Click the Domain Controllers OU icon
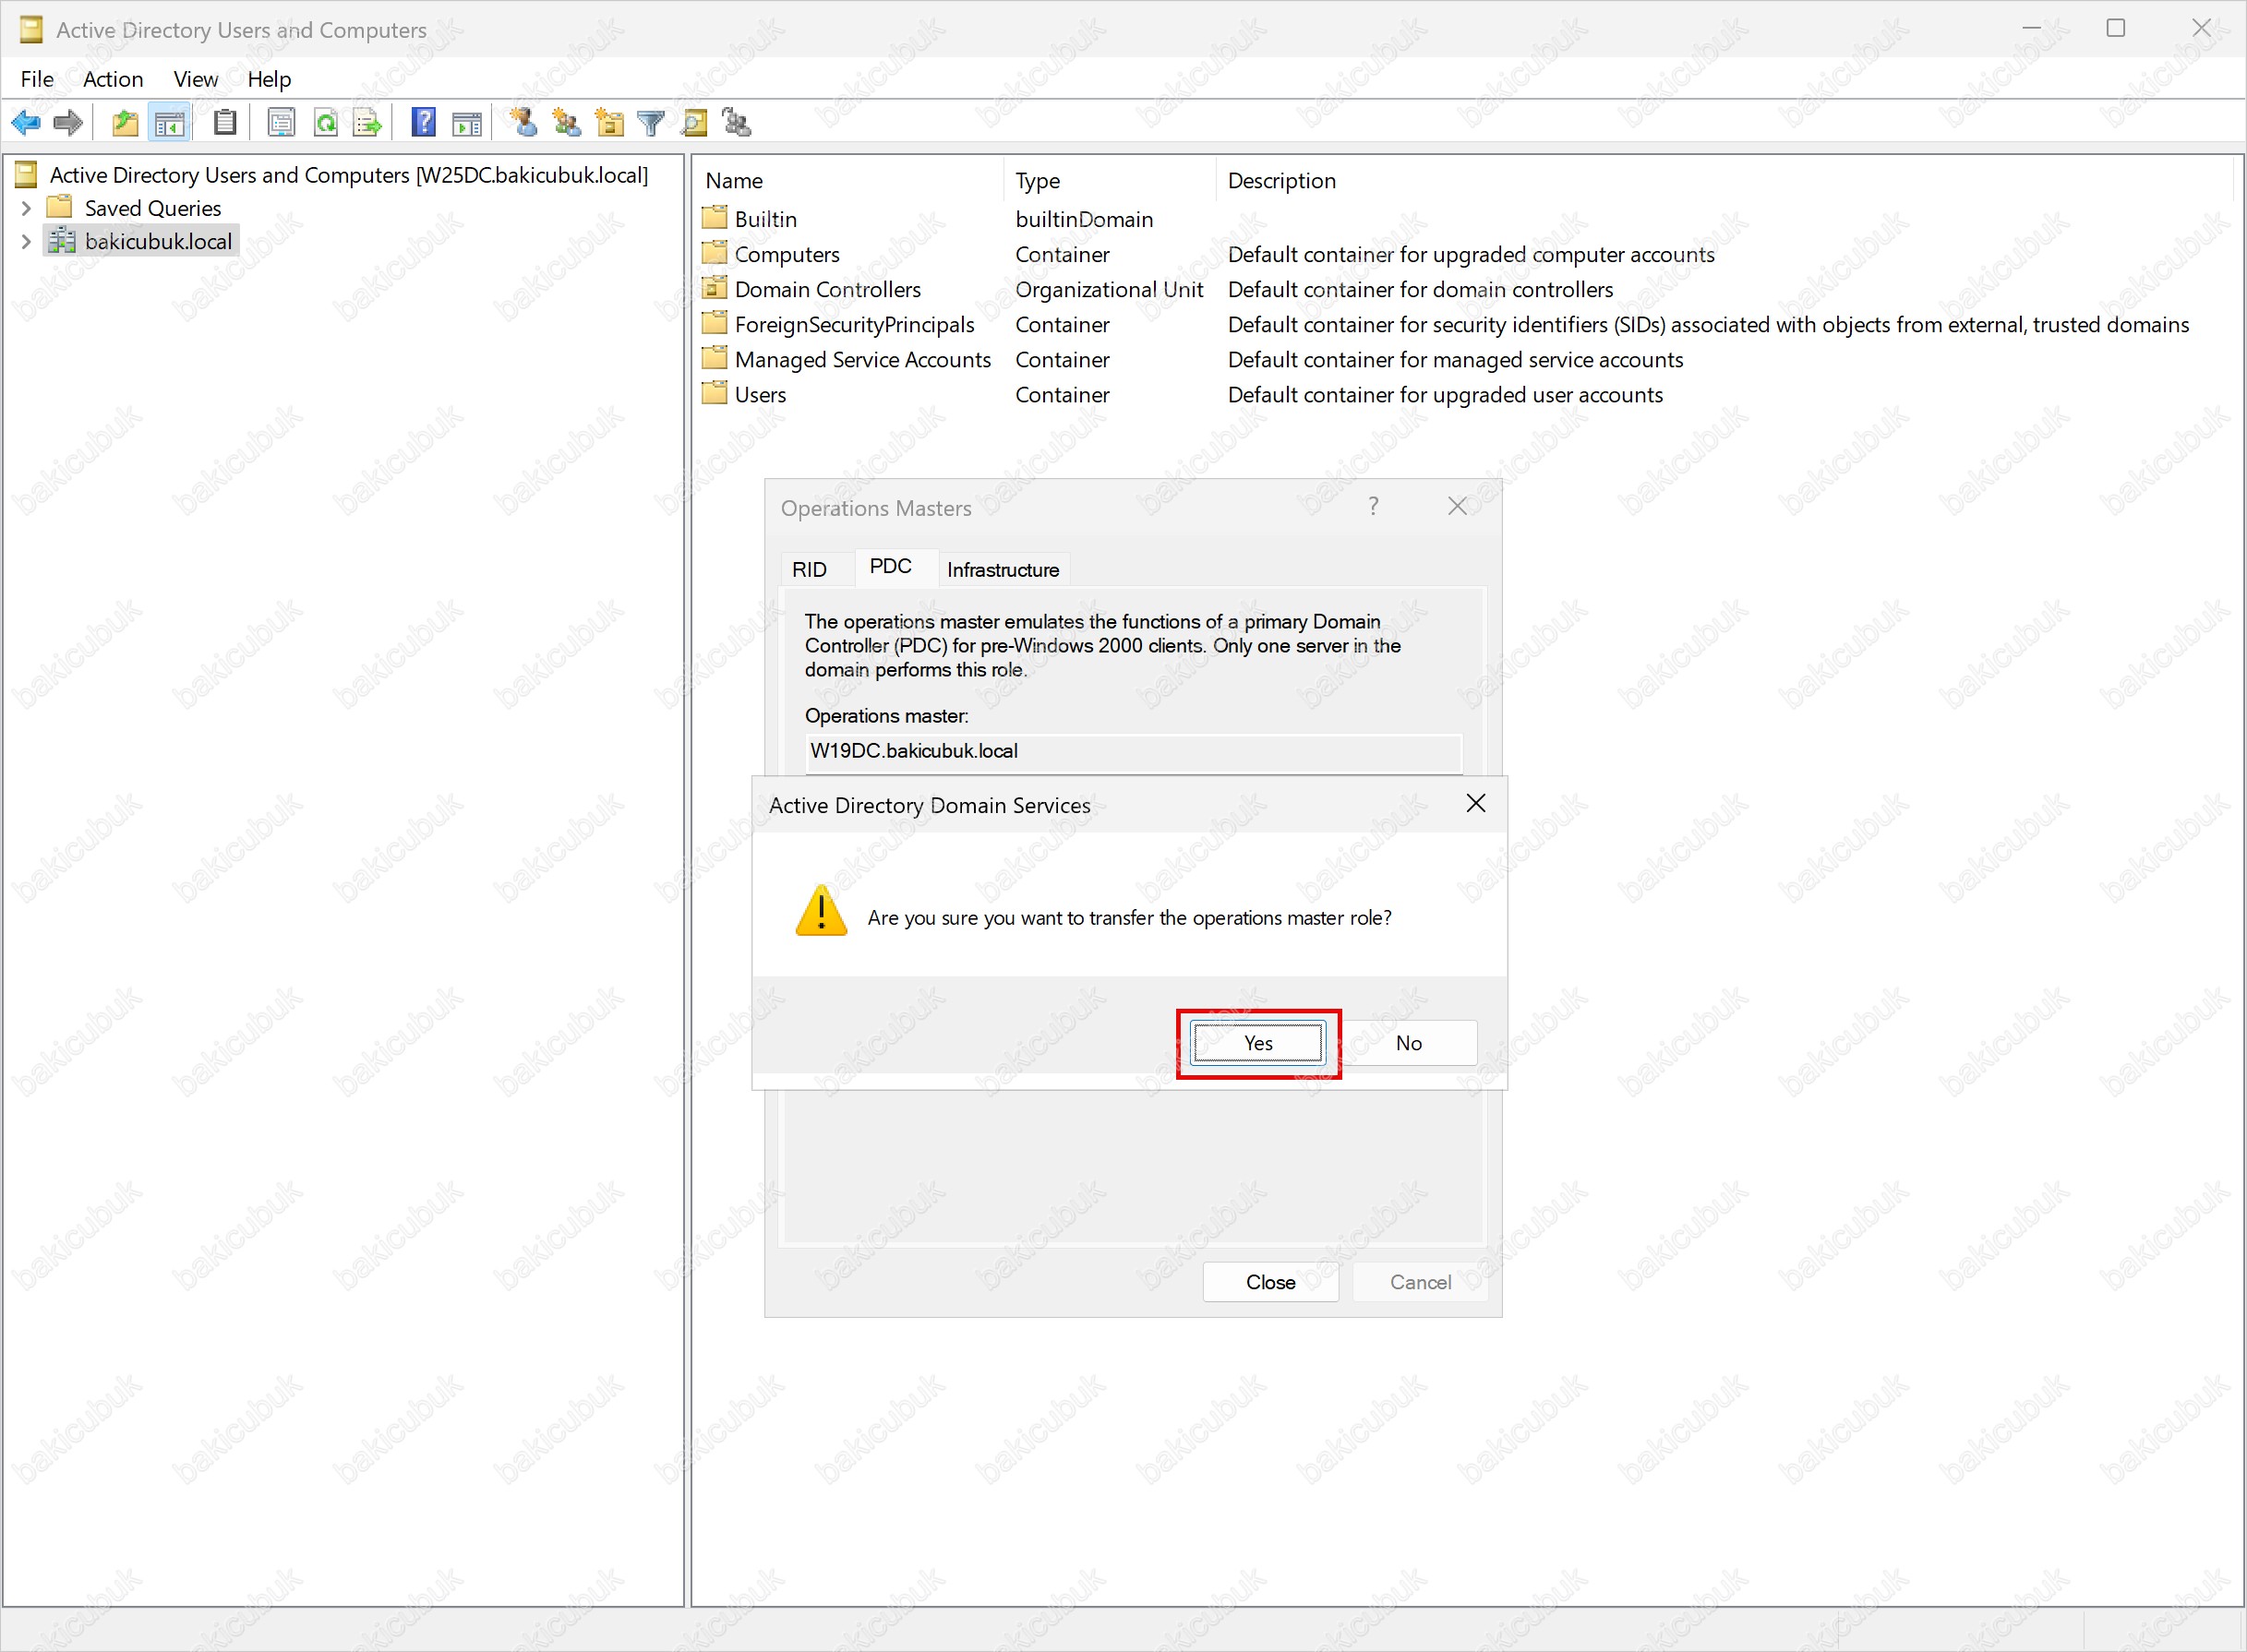The width and height of the screenshot is (2247, 1652). 714,288
